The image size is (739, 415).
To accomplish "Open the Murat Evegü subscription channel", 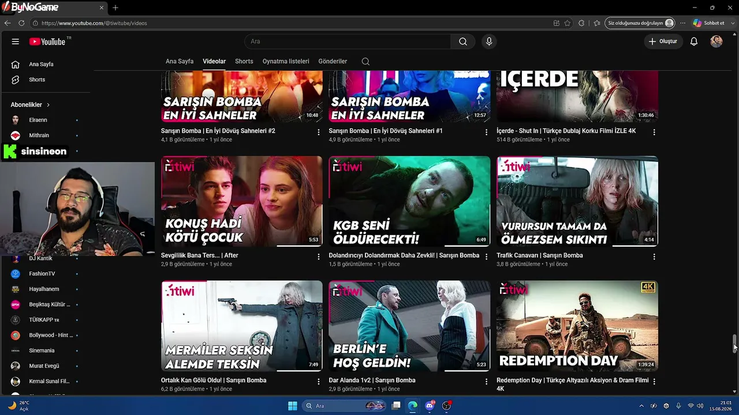I will click(x=45, y=366).
